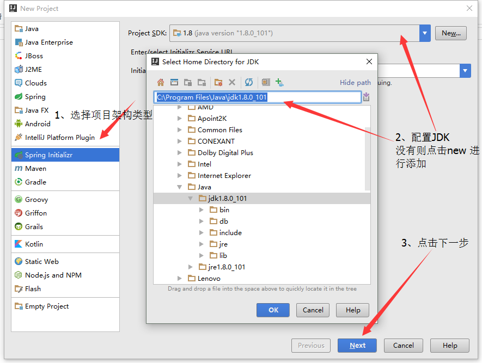Viewport: 482px width, 363px height.
Task: Click the Delete (X) toolbar icon
Action: tap(232, 82)
